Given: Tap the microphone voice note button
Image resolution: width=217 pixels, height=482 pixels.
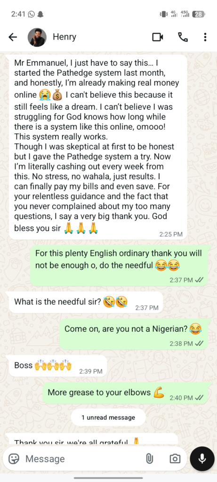Looking at the screenshot, I should click(x=202, y=459).
